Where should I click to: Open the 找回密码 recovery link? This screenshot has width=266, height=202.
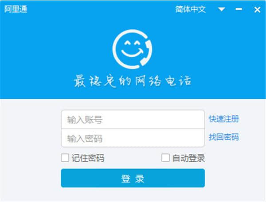pos(224,137)
